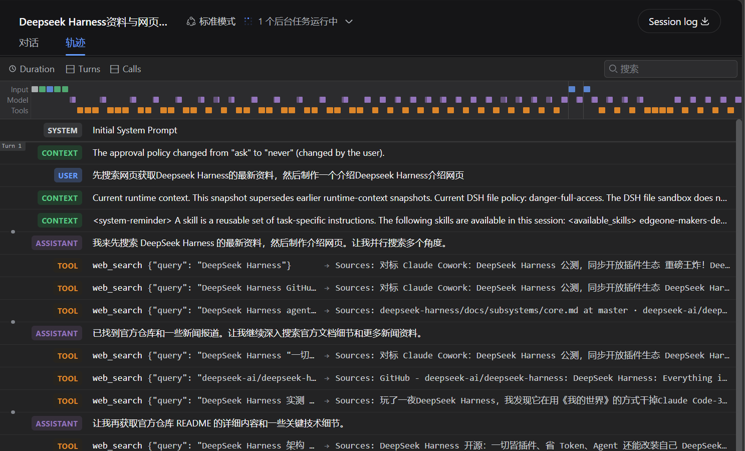Toggle the Duration view option

[x=32, y=69]
